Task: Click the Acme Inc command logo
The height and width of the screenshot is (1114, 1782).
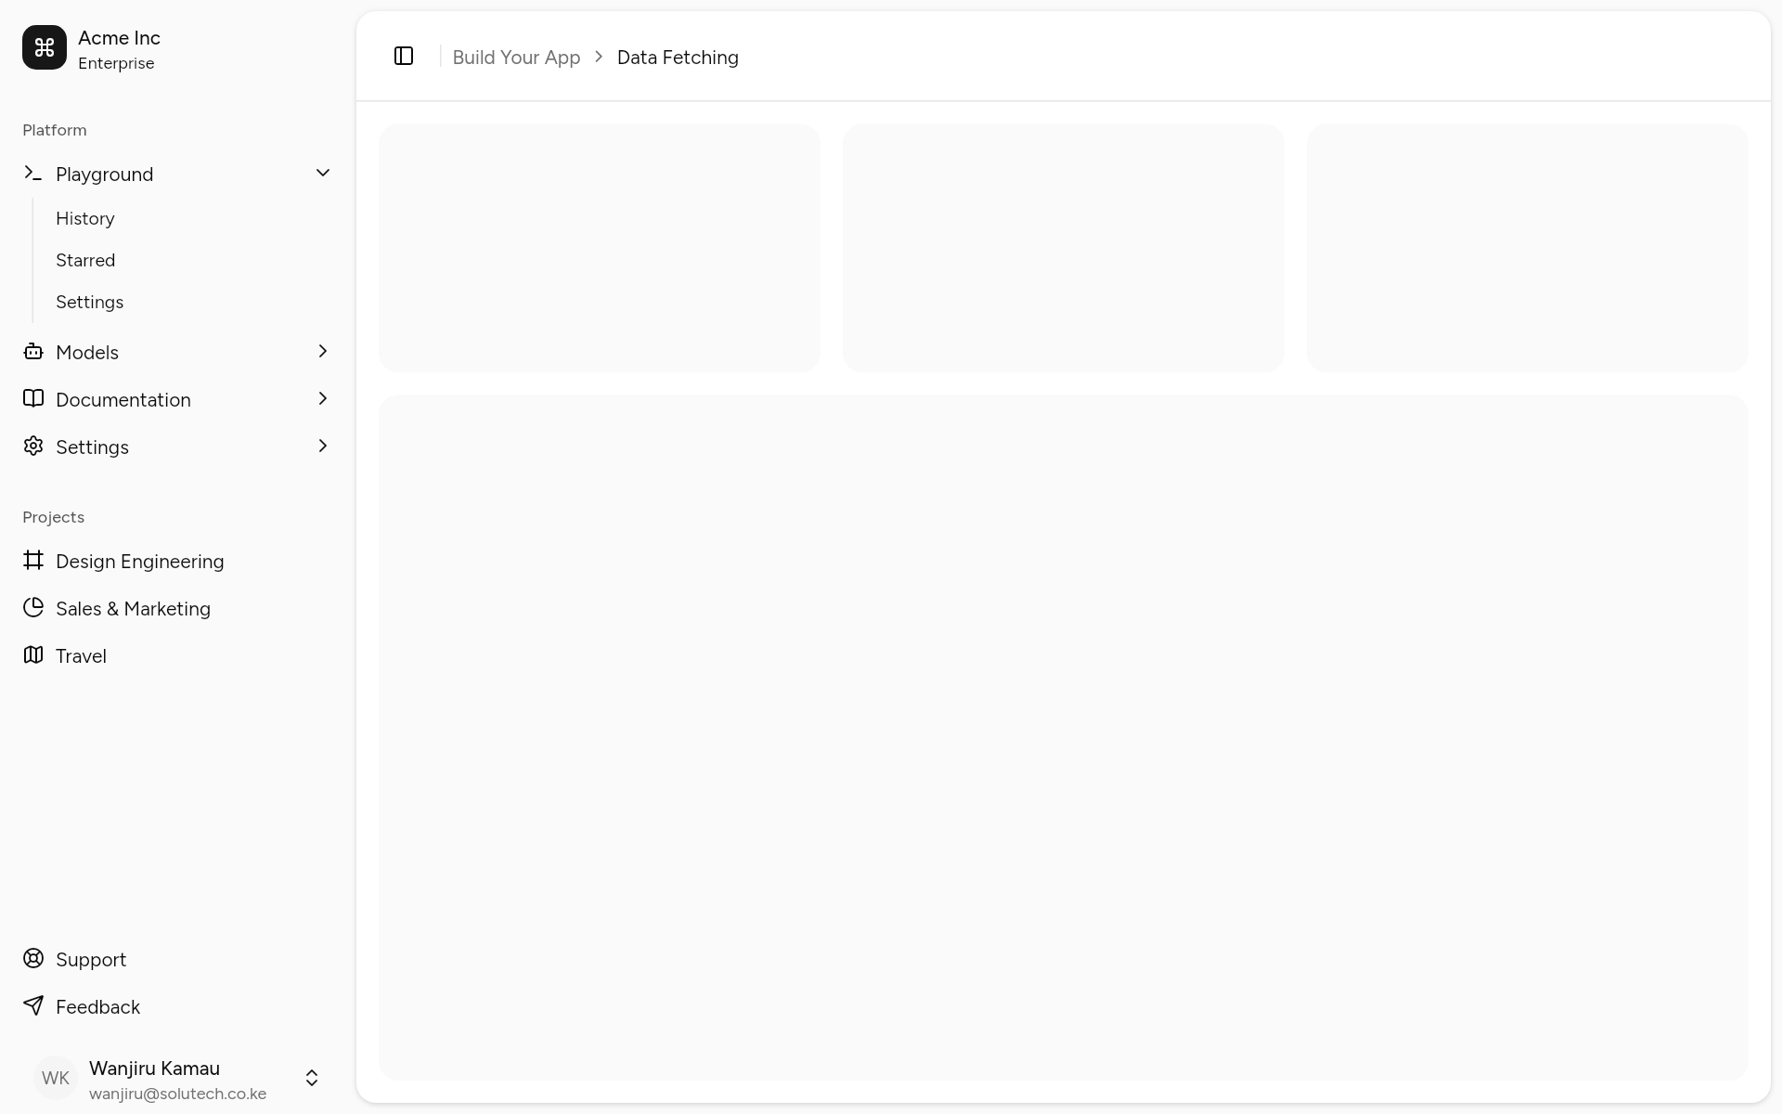Action: [x=45, y=47]
